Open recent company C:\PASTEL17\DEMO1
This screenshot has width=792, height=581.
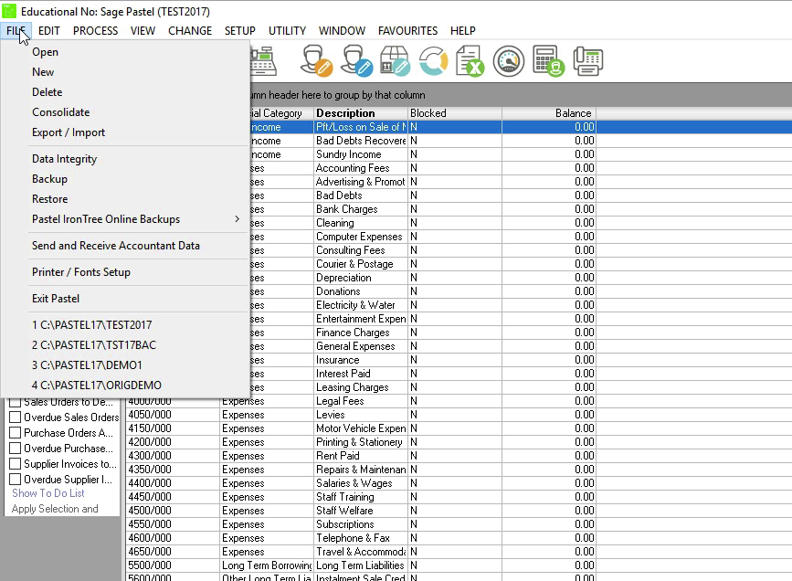[x=87, y=365]
